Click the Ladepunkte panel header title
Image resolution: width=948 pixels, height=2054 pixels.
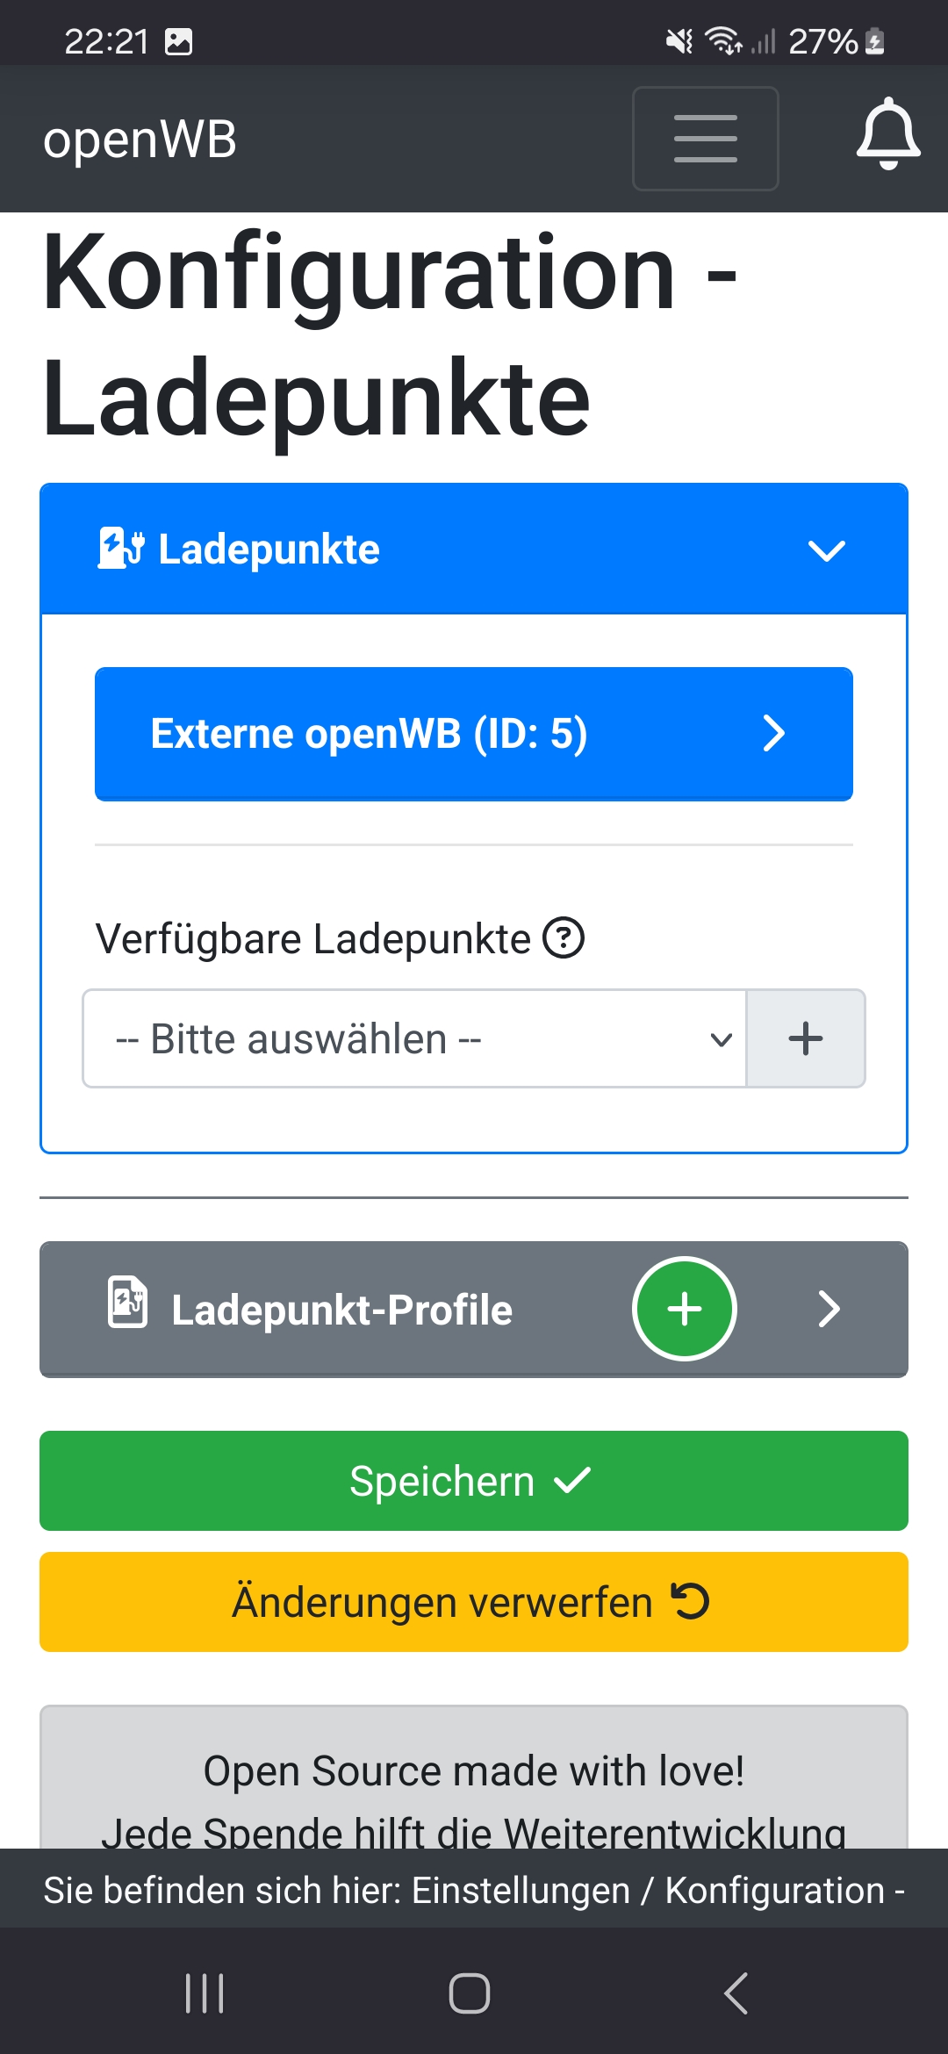pyautogui.click(x=269, y=549)
